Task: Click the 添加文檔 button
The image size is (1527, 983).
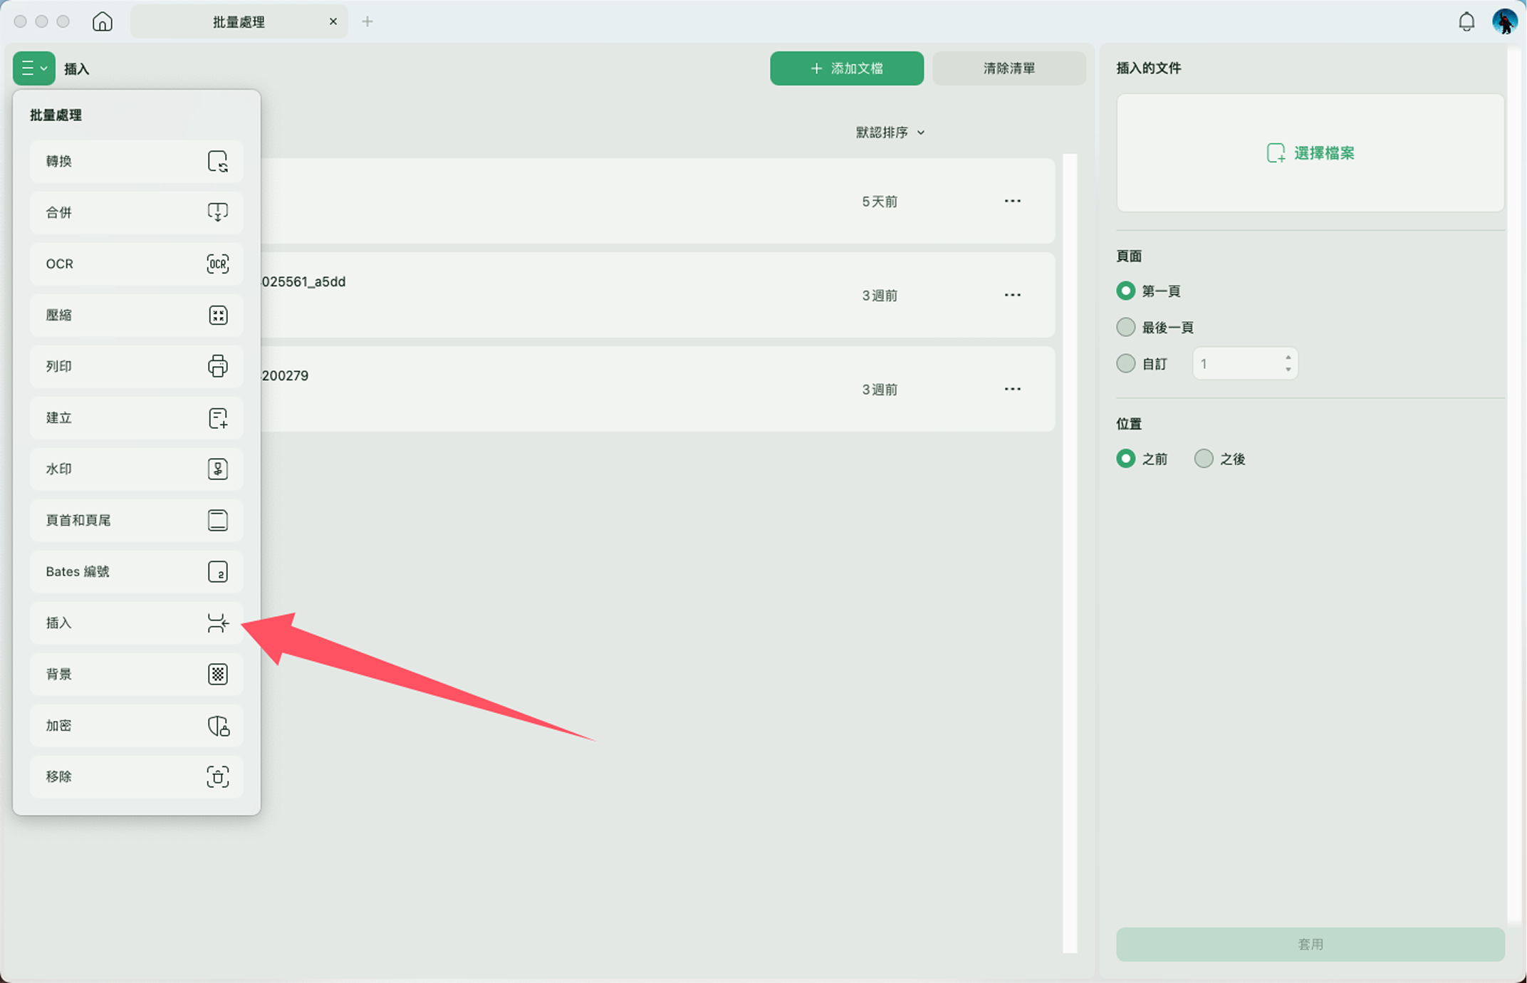Action: click(847, 68)
